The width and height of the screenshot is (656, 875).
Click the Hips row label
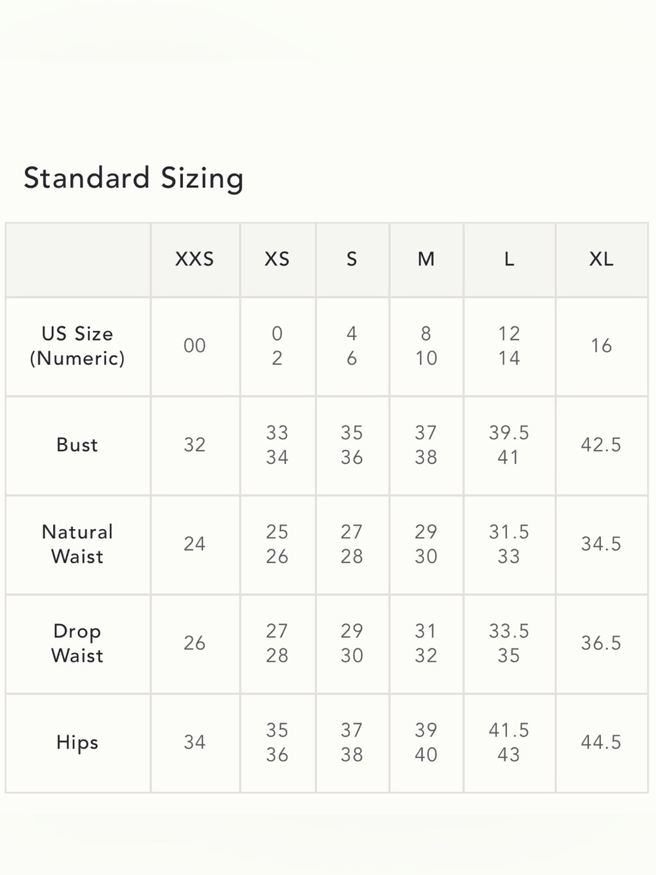[77, 742]
